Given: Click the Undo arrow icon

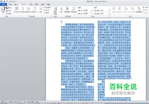Looking at the screenshot, I should coord(7,1).
